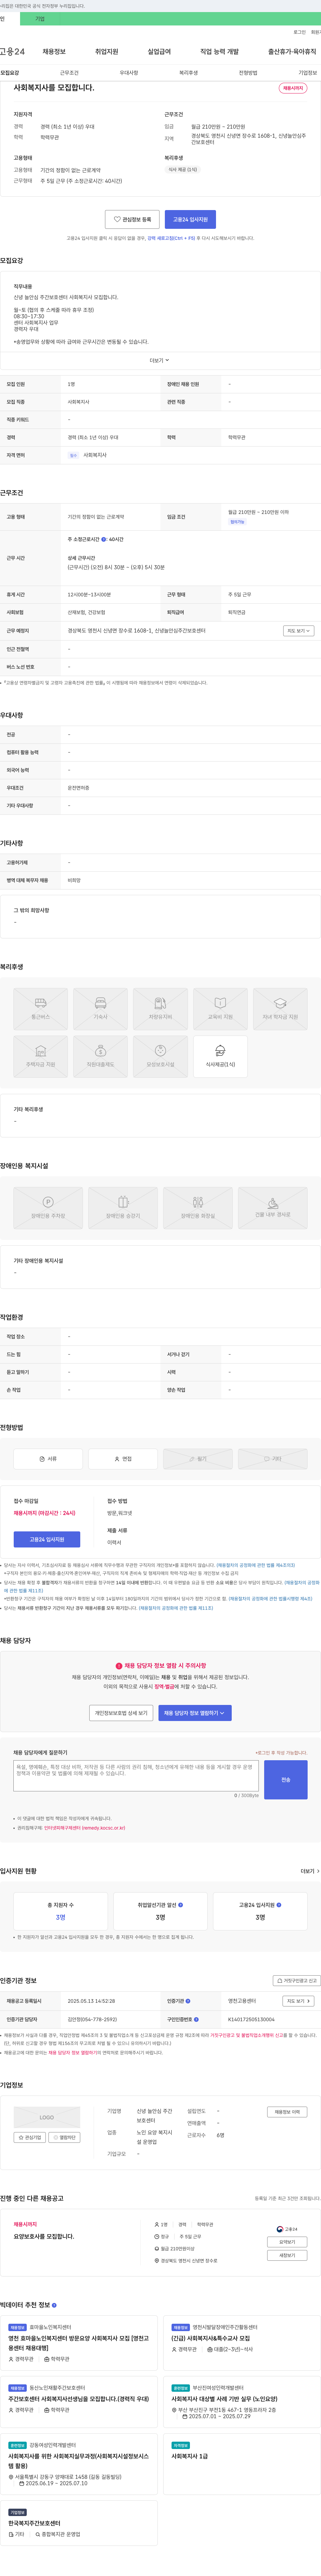This screenshot has height=2576, width=321.
Task: Click the top 고용24 입사지원 button
Action: (190, 219)
